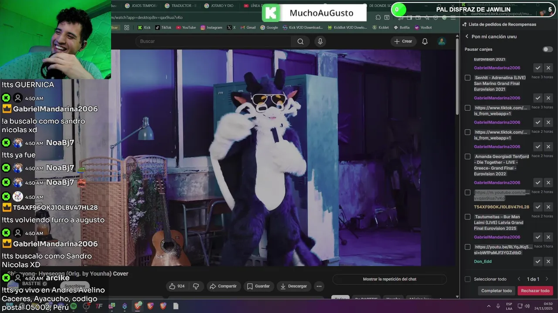Open the YouTube account avatar menu
558x313 pixels.
[442, 41]
